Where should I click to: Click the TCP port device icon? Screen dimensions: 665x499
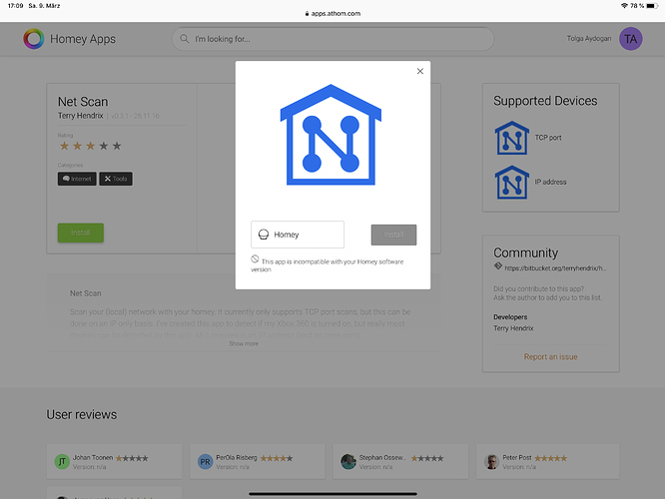click(512, 138)
